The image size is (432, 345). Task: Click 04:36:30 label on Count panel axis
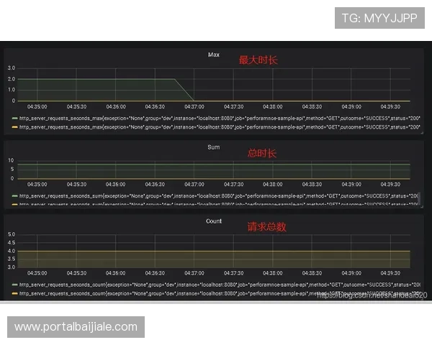click(155, 273)
